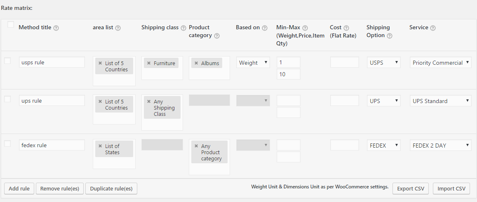Click the Duplicate rule(es) button

click(111, 188)
